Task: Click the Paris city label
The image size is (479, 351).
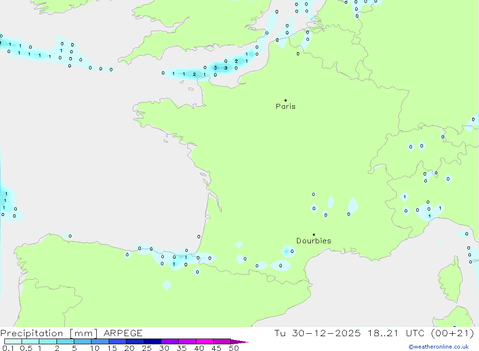Action: [x=285, y=106]
